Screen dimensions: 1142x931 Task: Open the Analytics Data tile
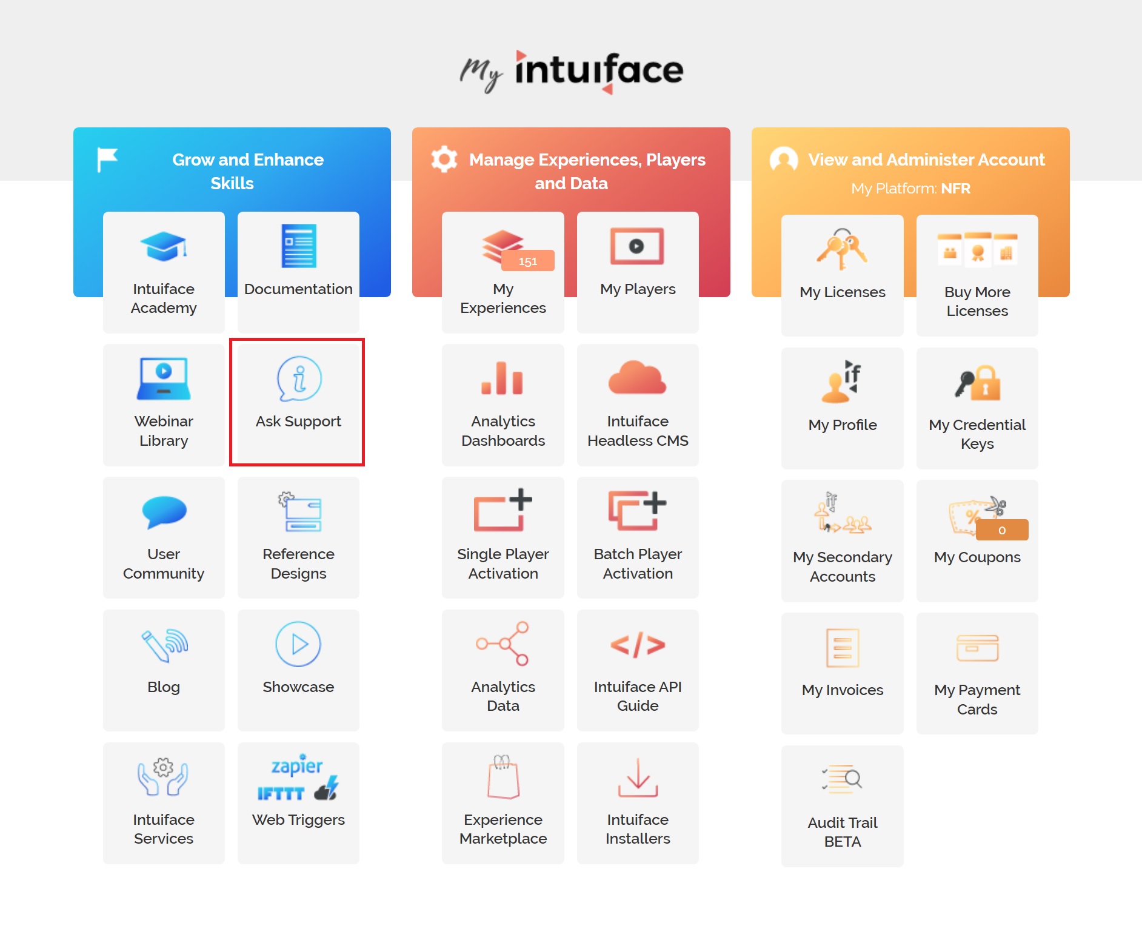(503, 670)
